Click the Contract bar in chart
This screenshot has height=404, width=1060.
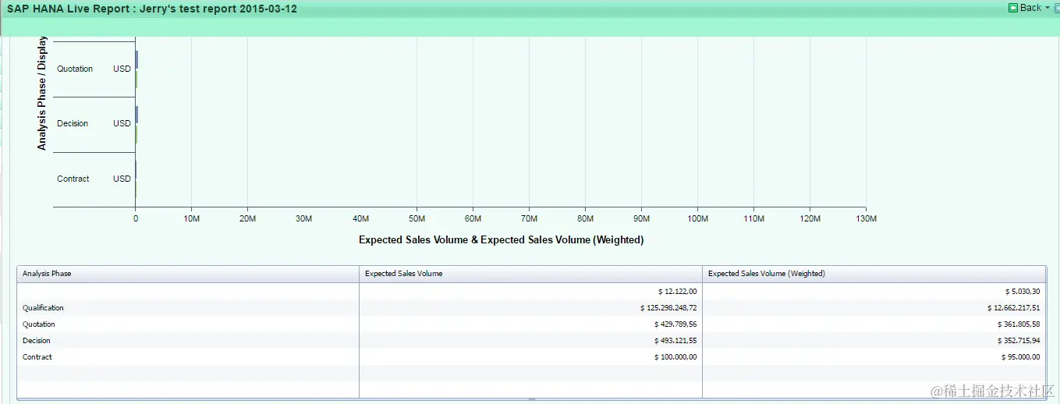136,179
